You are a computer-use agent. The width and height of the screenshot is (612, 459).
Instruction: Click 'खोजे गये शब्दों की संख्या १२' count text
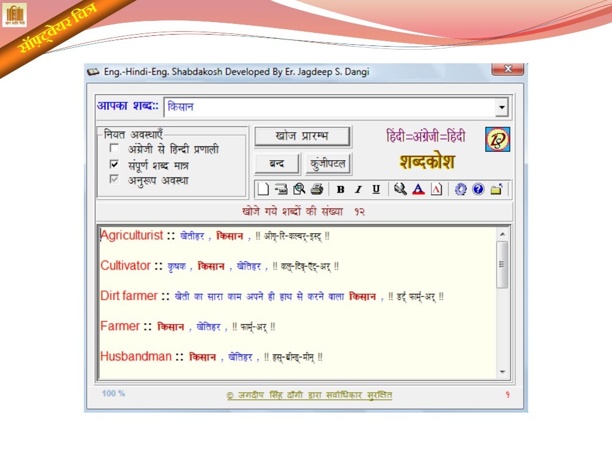[x=303, y=212]
